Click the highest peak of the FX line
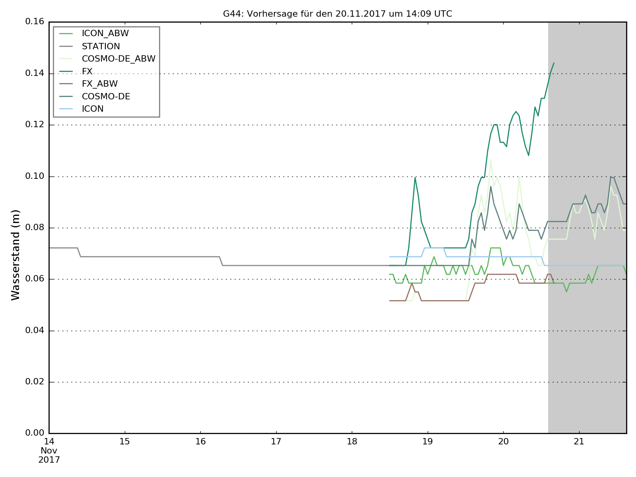This screenshot has height=477, width=636. (x=554, y=63)
